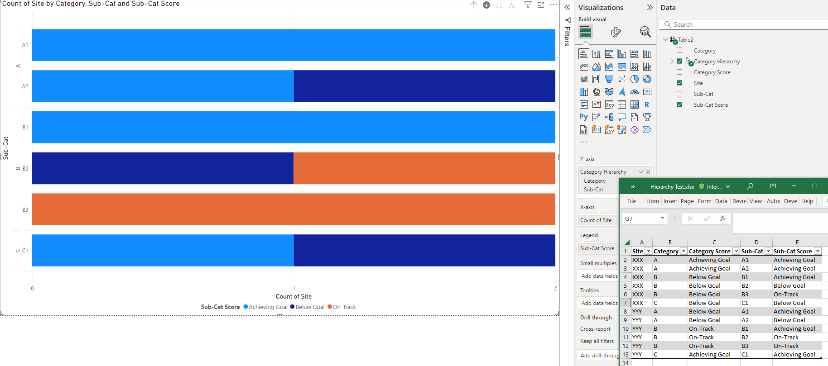Viewport: 828px width, 366px height.
Task: Open the File tab in Excel
Action: pos(631,201)
